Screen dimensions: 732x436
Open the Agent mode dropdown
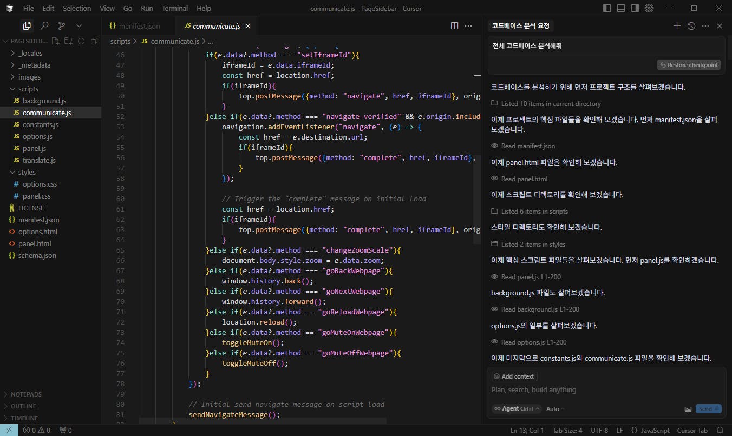(x=516, y=409)
